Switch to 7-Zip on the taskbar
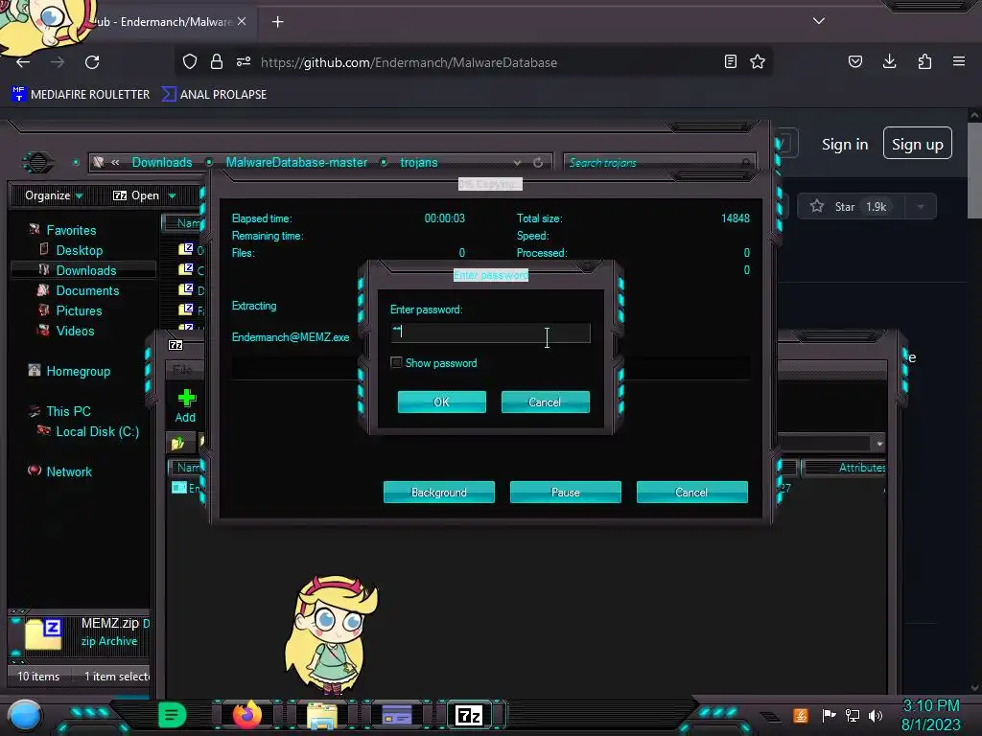The height and width of the screenshot is (736, 982). coord(469,715)
